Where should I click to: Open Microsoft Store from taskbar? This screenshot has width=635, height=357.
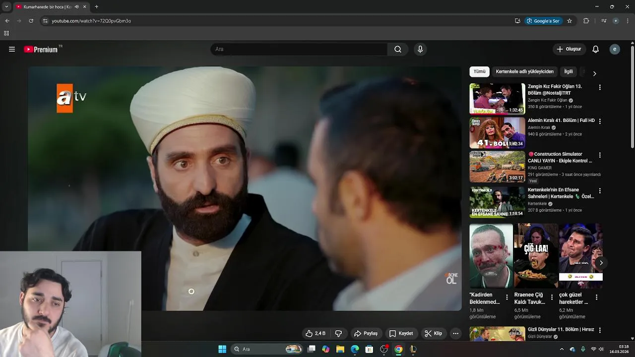tap(369, 349)
